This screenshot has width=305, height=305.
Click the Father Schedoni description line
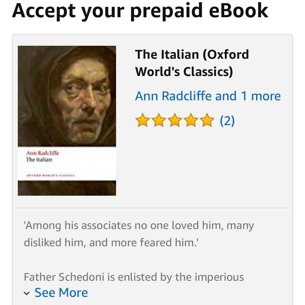point(134,277)
